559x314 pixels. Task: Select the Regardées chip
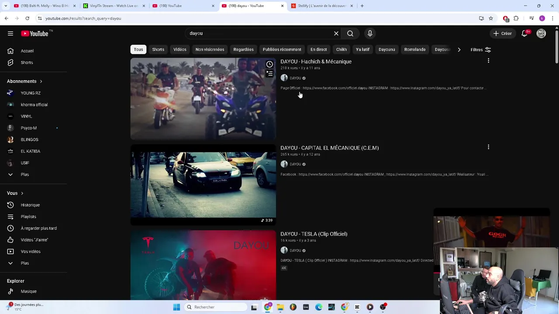point(243,50)
